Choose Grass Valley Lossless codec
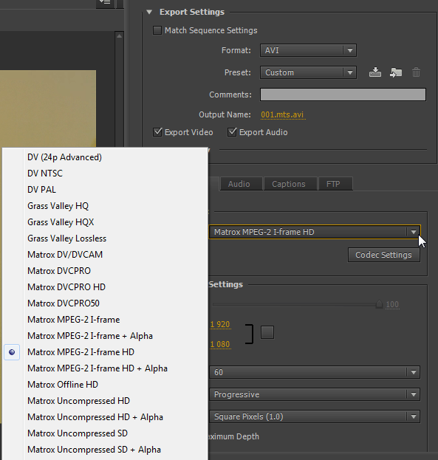This screenshot has width=438, height=460. 67,238
